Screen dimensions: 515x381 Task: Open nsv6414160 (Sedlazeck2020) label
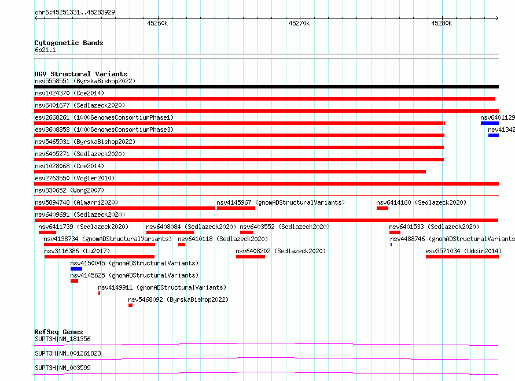(x=421, y=202)
